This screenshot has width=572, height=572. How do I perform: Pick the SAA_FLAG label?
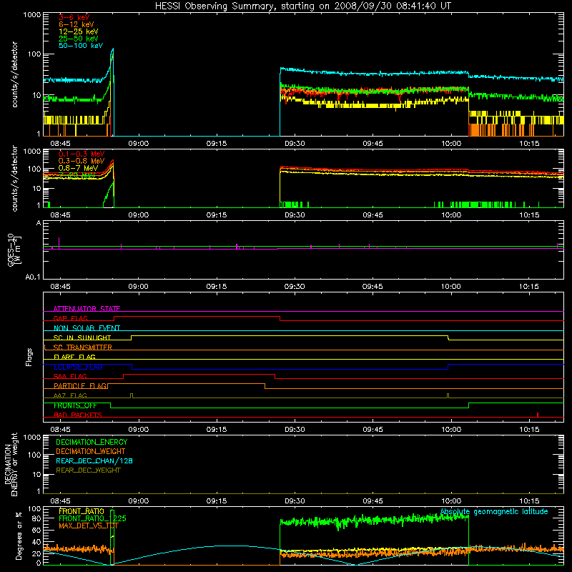click(70, 376)
